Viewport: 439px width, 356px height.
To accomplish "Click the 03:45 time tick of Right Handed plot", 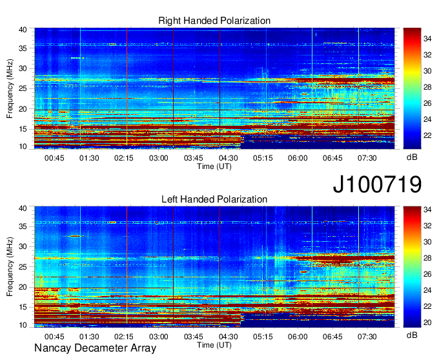I will [194, 158].
